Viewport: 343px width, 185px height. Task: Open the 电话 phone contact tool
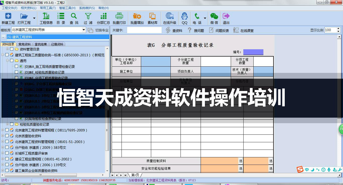click(x=197, y=19)
